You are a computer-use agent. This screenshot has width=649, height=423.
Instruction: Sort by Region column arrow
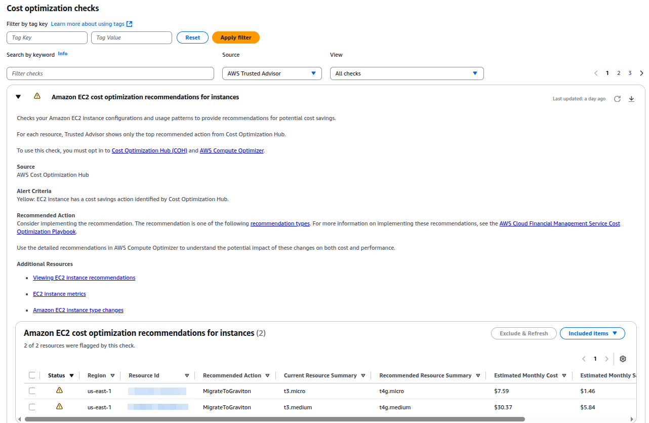[112, 376]
